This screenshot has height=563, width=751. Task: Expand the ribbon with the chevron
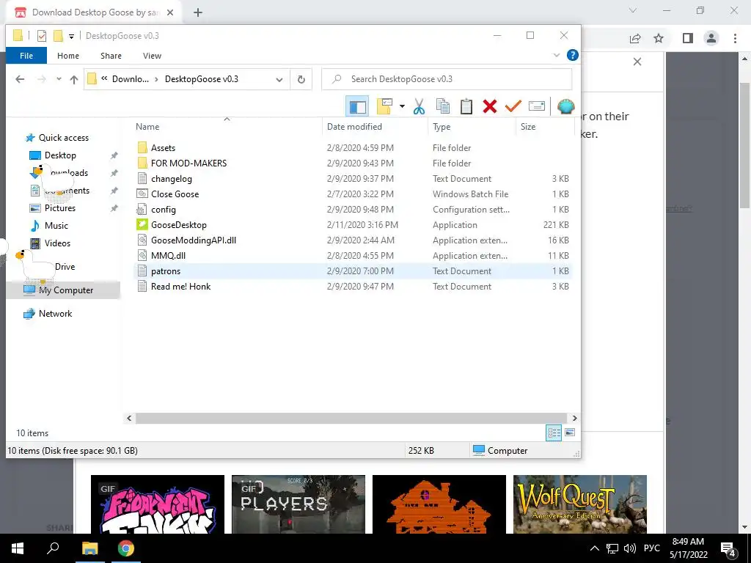point(557,56)
